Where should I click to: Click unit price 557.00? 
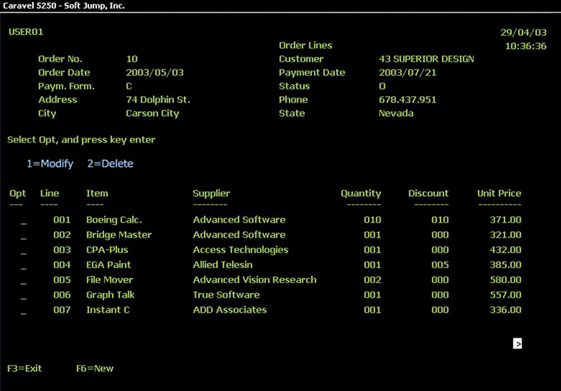coord(506,295)
